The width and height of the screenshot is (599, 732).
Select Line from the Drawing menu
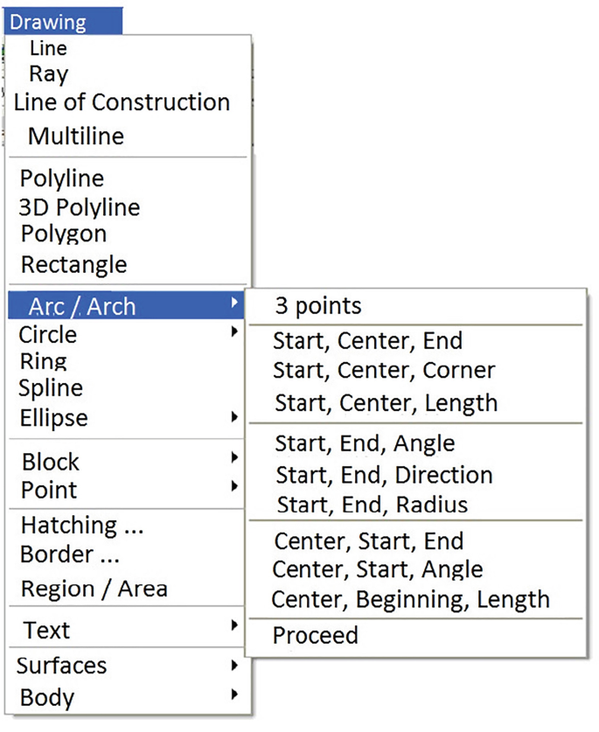coord(48,49)
